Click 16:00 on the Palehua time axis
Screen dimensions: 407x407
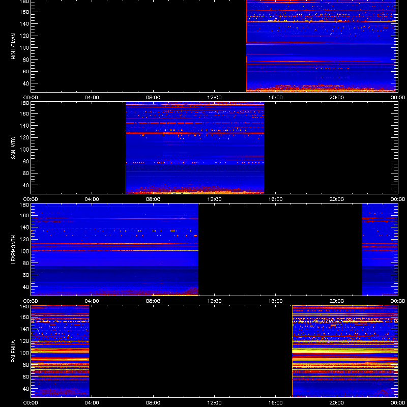click(275, 403)
